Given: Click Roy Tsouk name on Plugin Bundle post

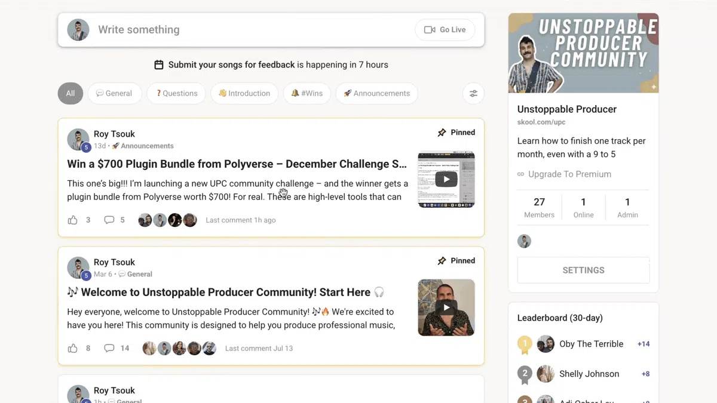Looking at the screenshot, I should 114,134.
